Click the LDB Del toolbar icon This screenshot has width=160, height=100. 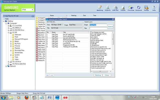pyautogui.click(x=115, y=8)
